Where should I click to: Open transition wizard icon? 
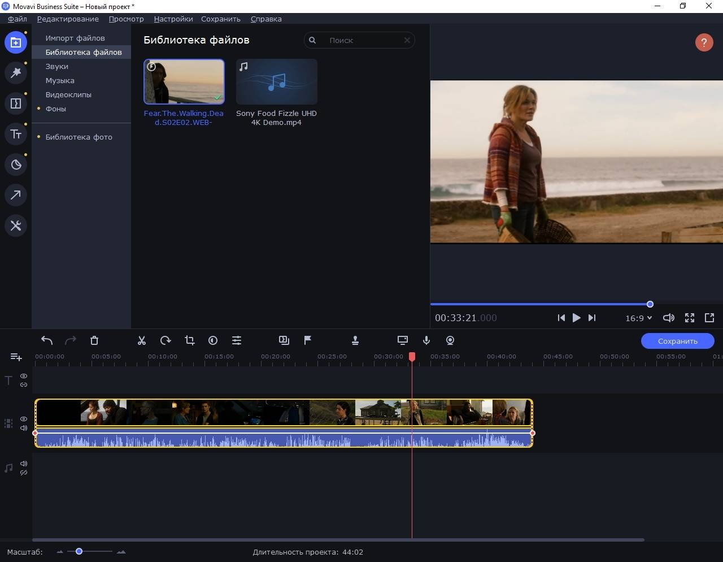[x=284, y=340]
